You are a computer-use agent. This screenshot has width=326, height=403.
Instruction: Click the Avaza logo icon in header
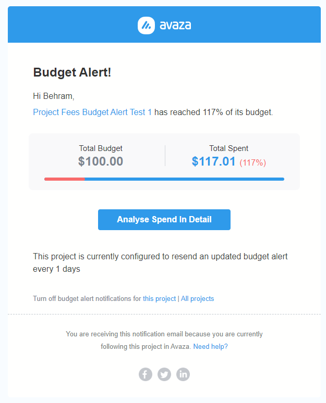(x=146, y=25)
